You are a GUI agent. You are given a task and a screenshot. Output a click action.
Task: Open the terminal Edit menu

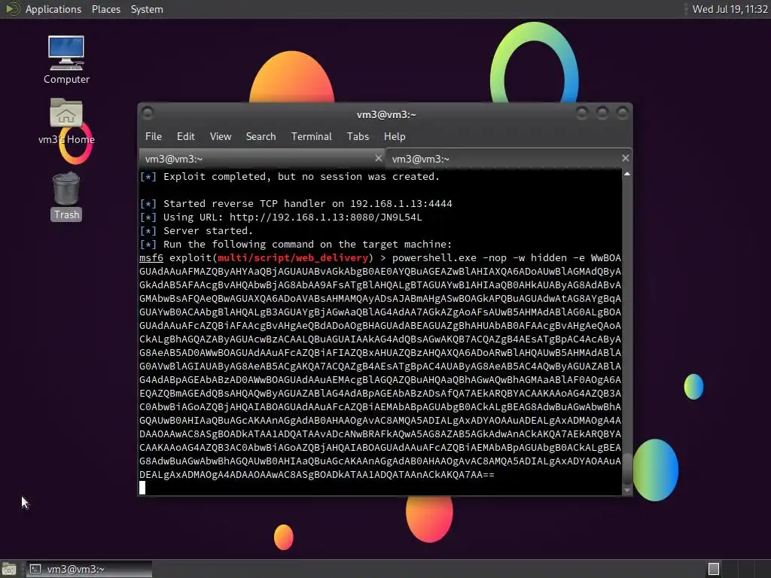click(x=185, y=137)
